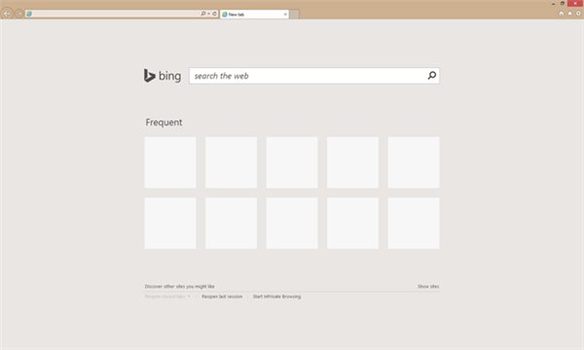The image size is (584, 350).
Task: Refresh the page with the reload icon
Action: 214,14
